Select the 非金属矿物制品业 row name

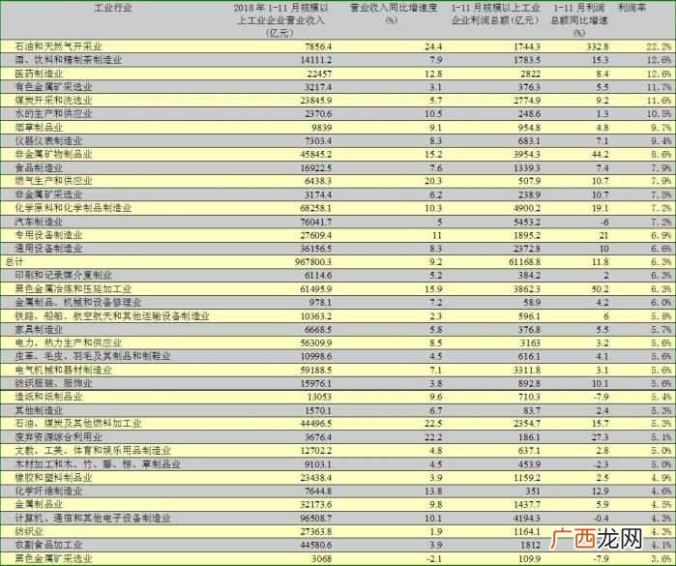53,155
